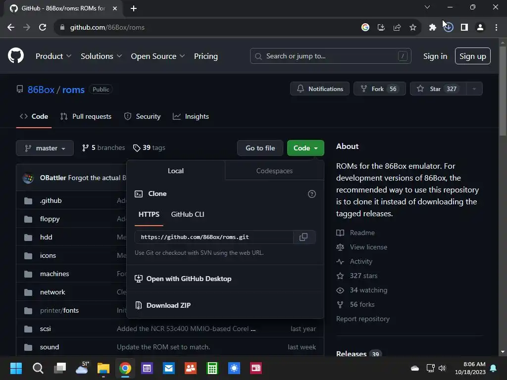507x380 pixels.
Task: Open the Readme link in About
Action: (x=355, y=233)
